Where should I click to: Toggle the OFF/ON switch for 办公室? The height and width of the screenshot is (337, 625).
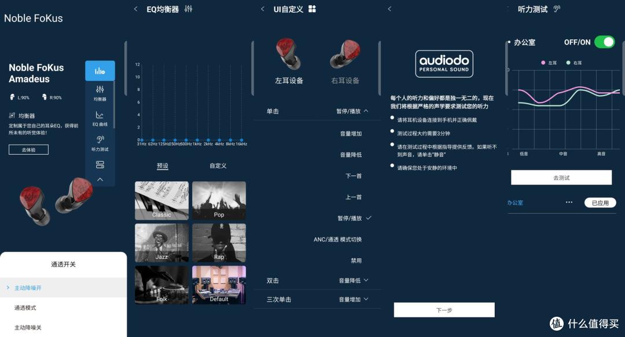tap(604, 42)
